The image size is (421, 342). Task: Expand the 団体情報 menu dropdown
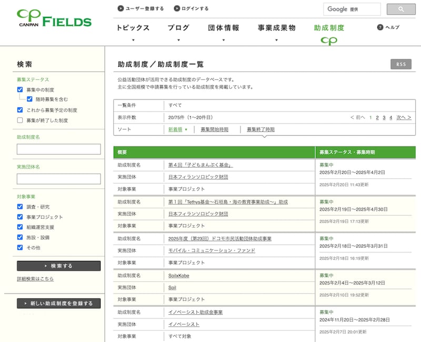223,40
